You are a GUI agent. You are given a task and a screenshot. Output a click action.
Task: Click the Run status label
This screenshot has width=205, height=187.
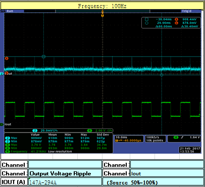tap(10, 11)
